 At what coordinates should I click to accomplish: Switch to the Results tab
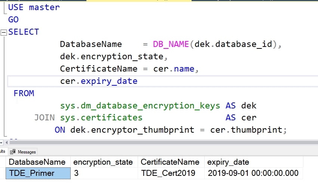(x=2, y=152)
